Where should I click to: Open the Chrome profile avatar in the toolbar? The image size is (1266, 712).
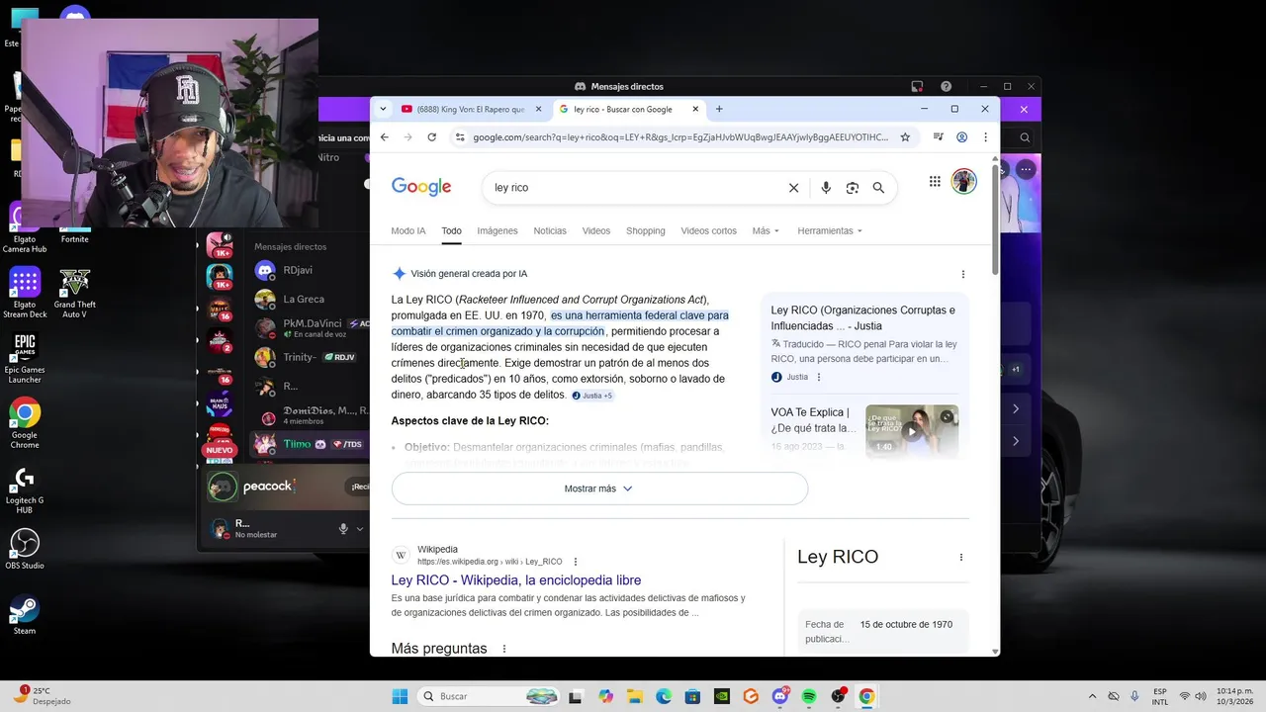click(961, 137)
